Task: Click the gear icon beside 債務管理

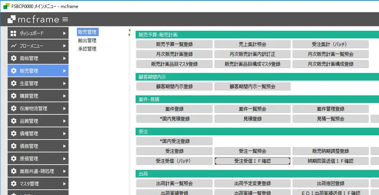Action: coord(14,146)
